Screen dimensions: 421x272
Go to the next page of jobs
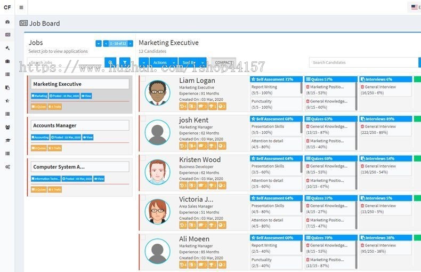(x=130, y=43)
